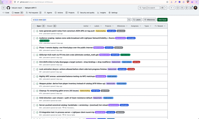Bookmark this page with the star icon
Viewport: 199px width, 119px height.
tap(167, 2)
